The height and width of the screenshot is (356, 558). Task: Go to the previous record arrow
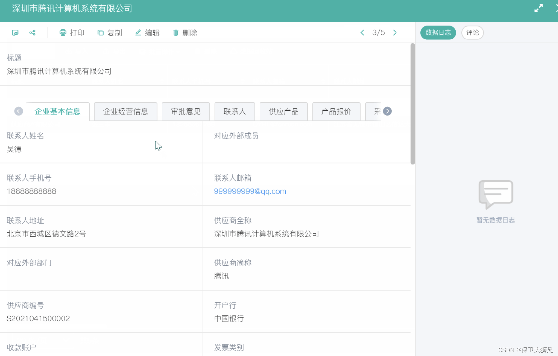(x=362, y=32)
